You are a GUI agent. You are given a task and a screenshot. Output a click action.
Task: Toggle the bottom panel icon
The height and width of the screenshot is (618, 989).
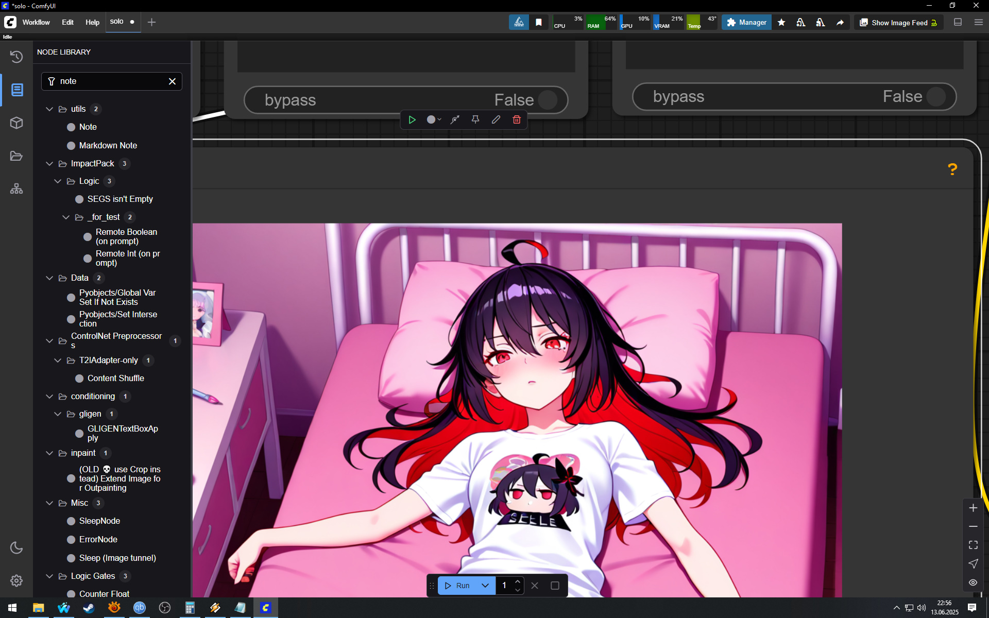click(958, 22)
